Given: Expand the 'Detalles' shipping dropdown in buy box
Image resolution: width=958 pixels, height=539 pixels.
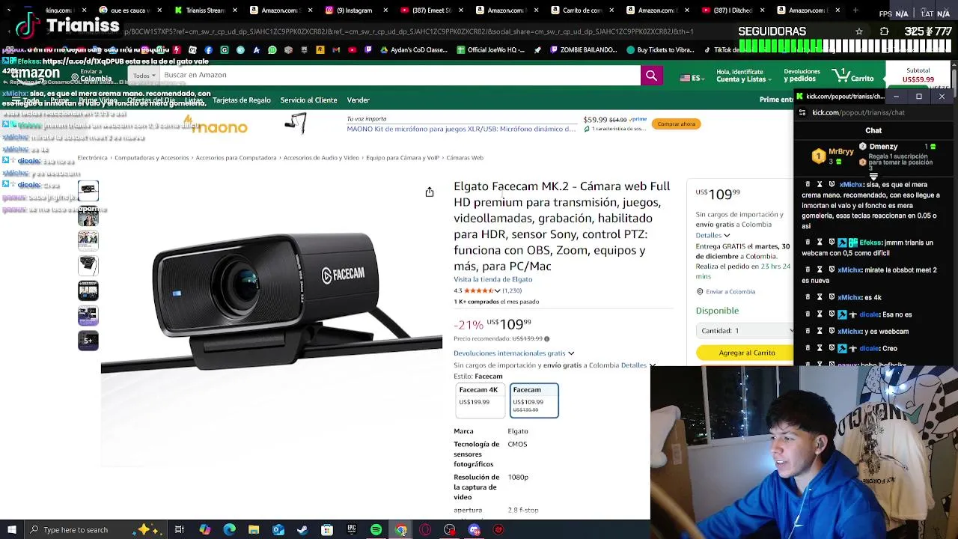Looking at the screenshot, I should [713, 235].
